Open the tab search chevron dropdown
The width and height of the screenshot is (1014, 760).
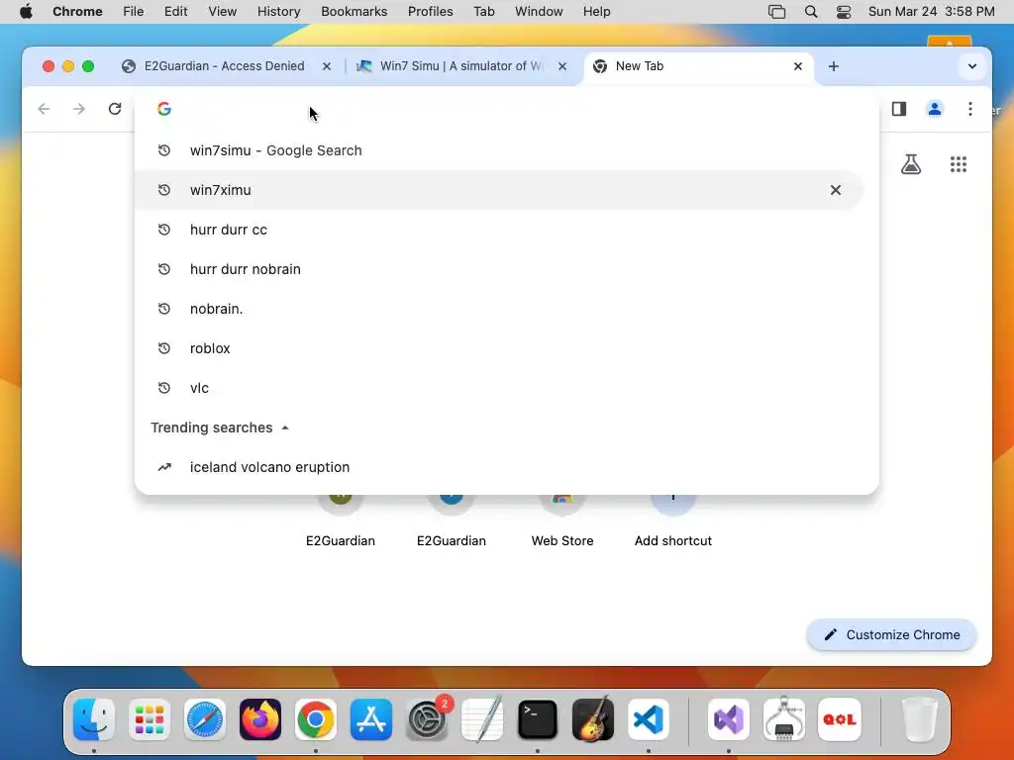point(972,66)
